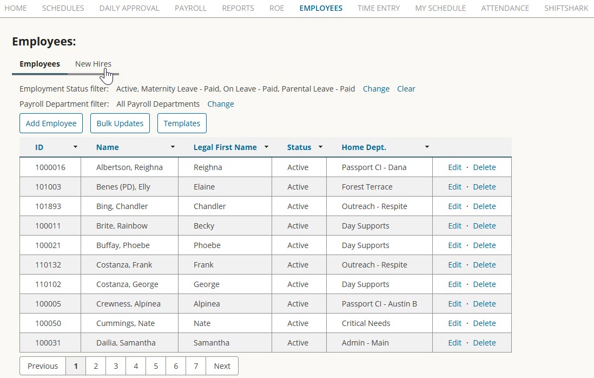Edit Dailia, Samantha's record
594x378 pixels.
454,343
